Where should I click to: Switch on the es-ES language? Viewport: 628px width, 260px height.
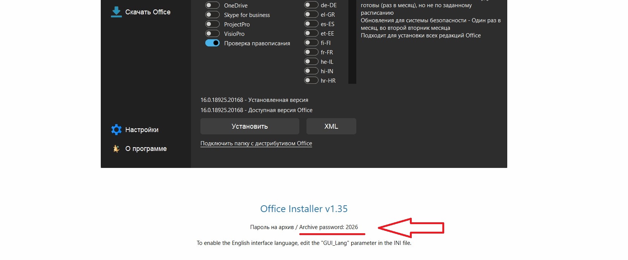[x=311, y=24]
